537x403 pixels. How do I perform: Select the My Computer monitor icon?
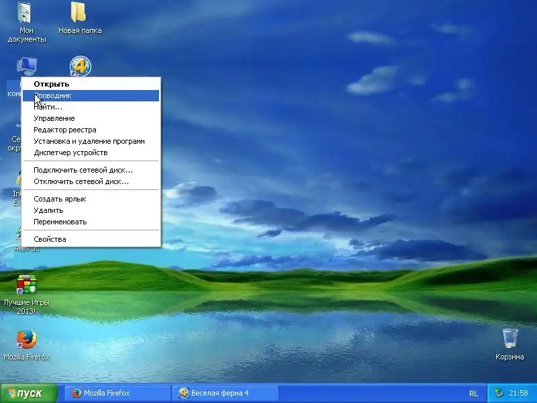pos(26,66)
